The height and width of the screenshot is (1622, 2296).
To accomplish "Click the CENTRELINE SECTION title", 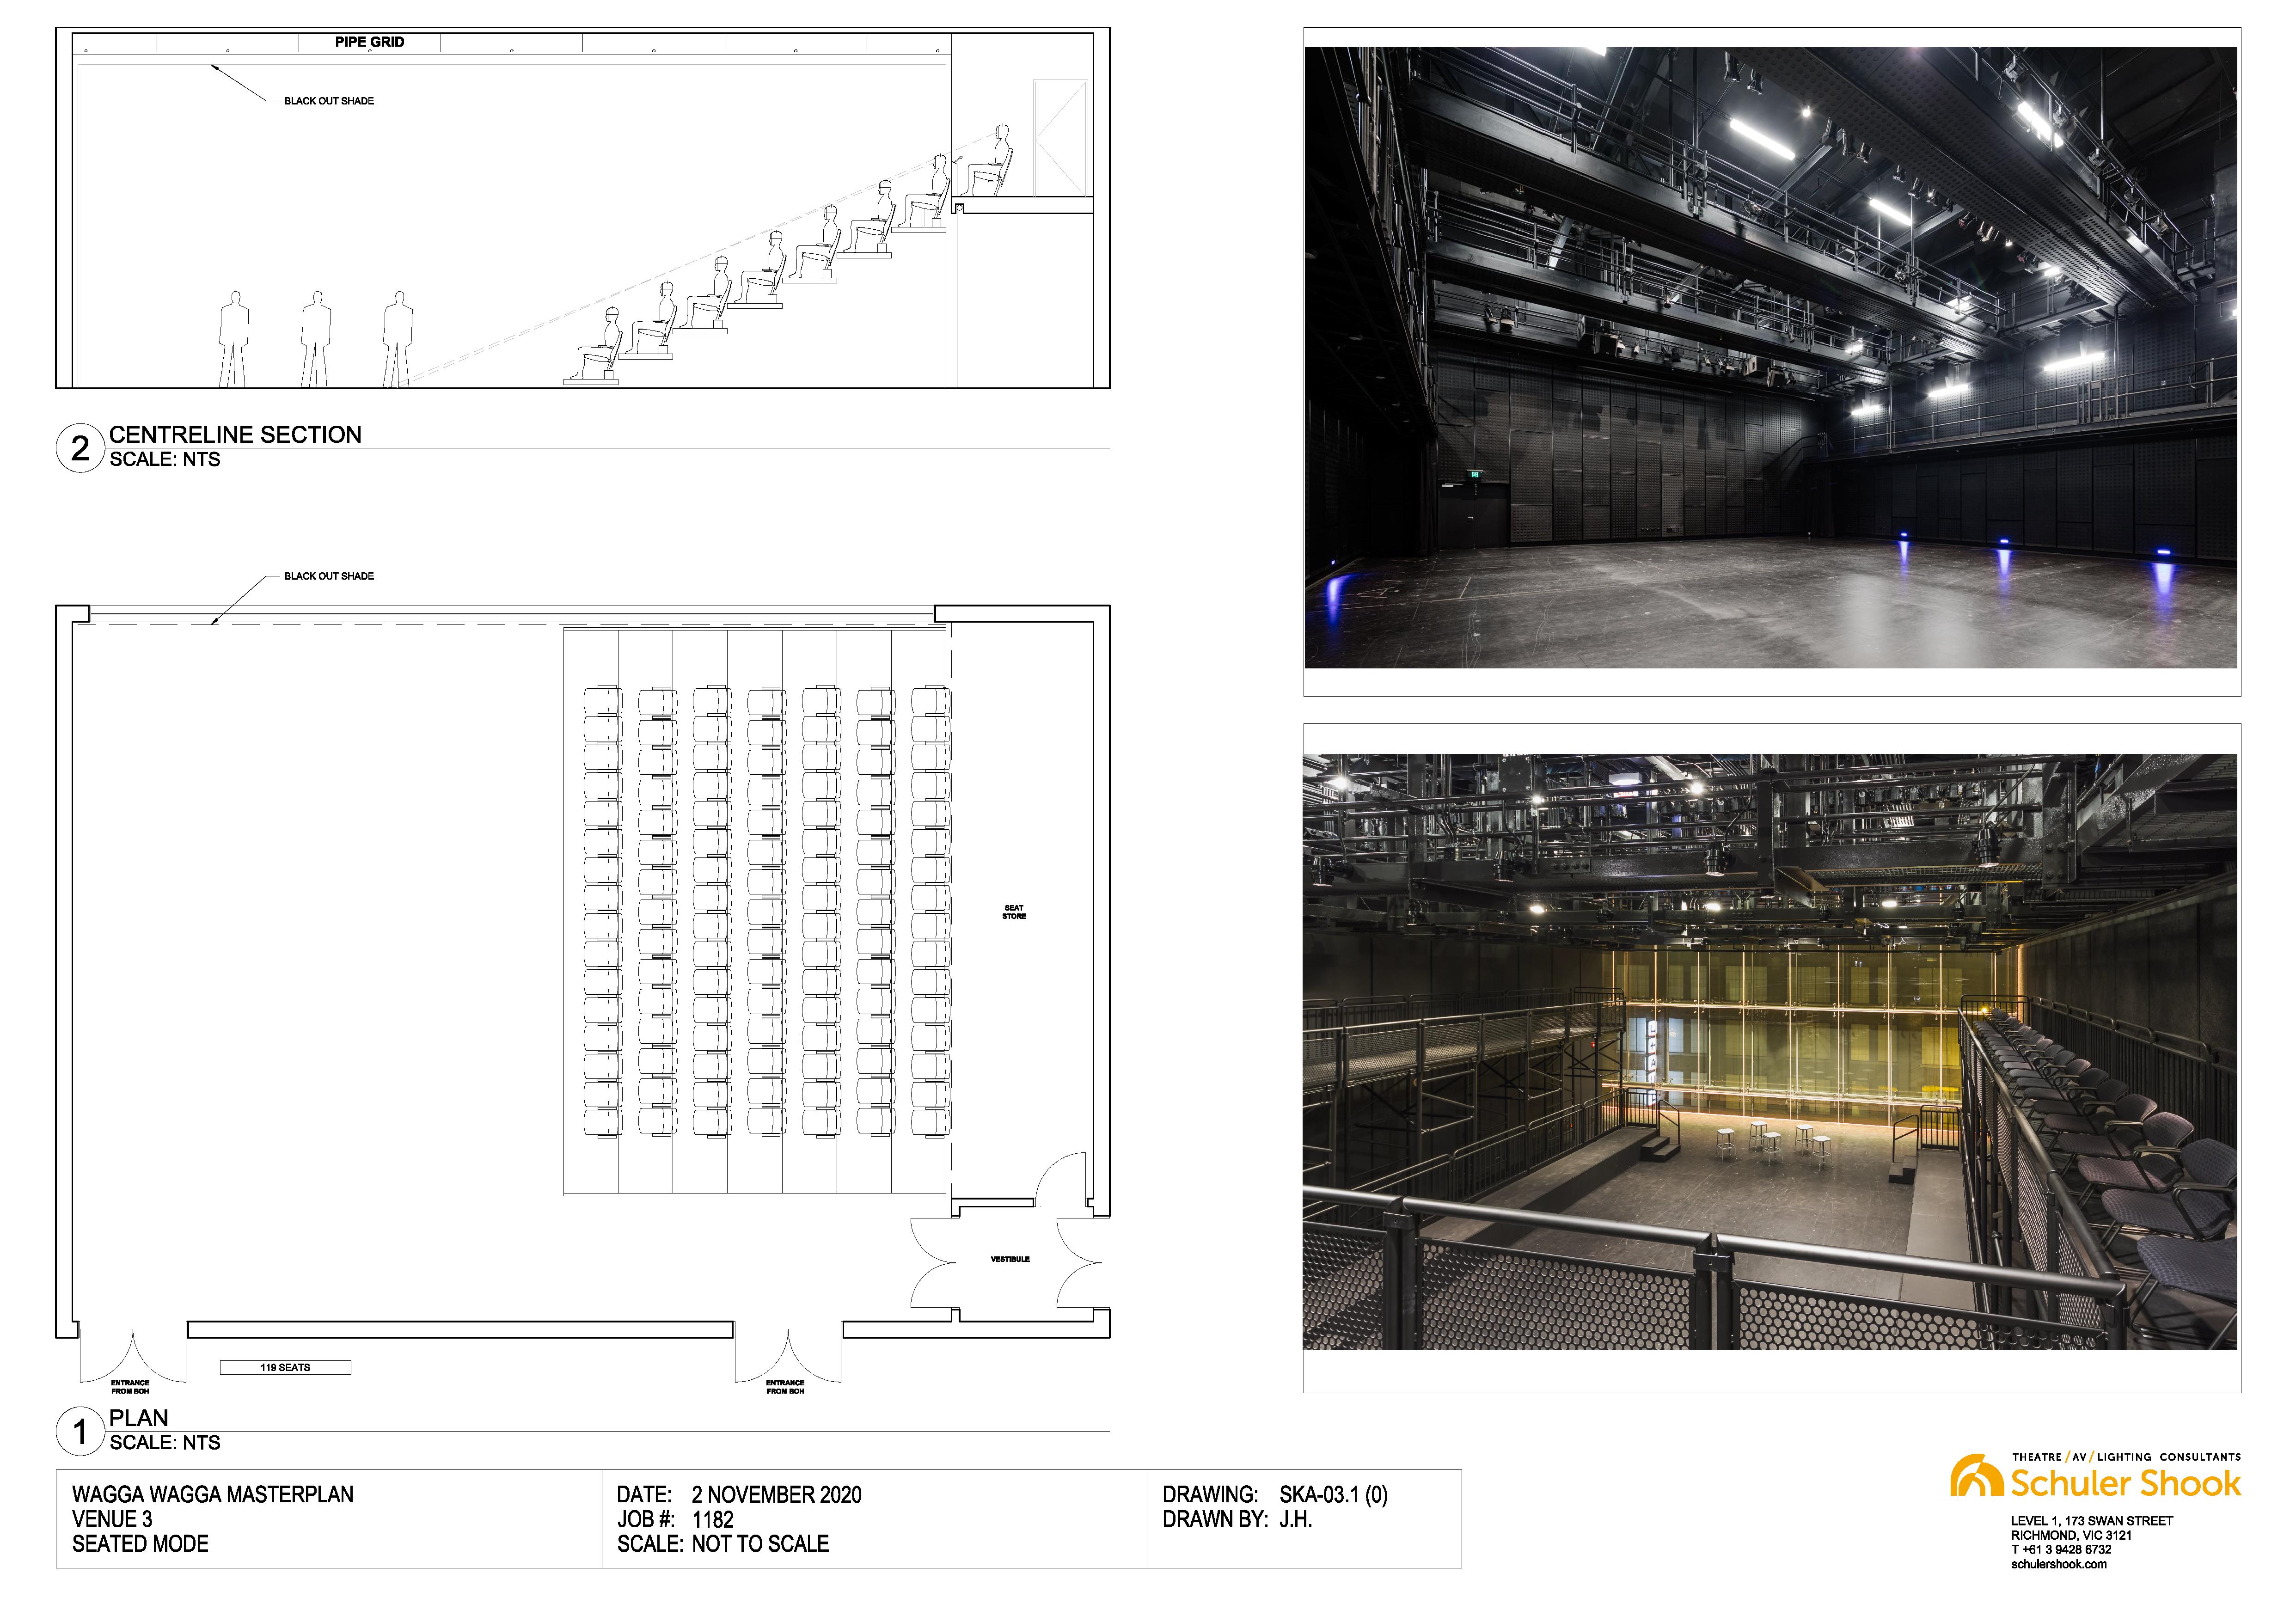I will point(235,435).
